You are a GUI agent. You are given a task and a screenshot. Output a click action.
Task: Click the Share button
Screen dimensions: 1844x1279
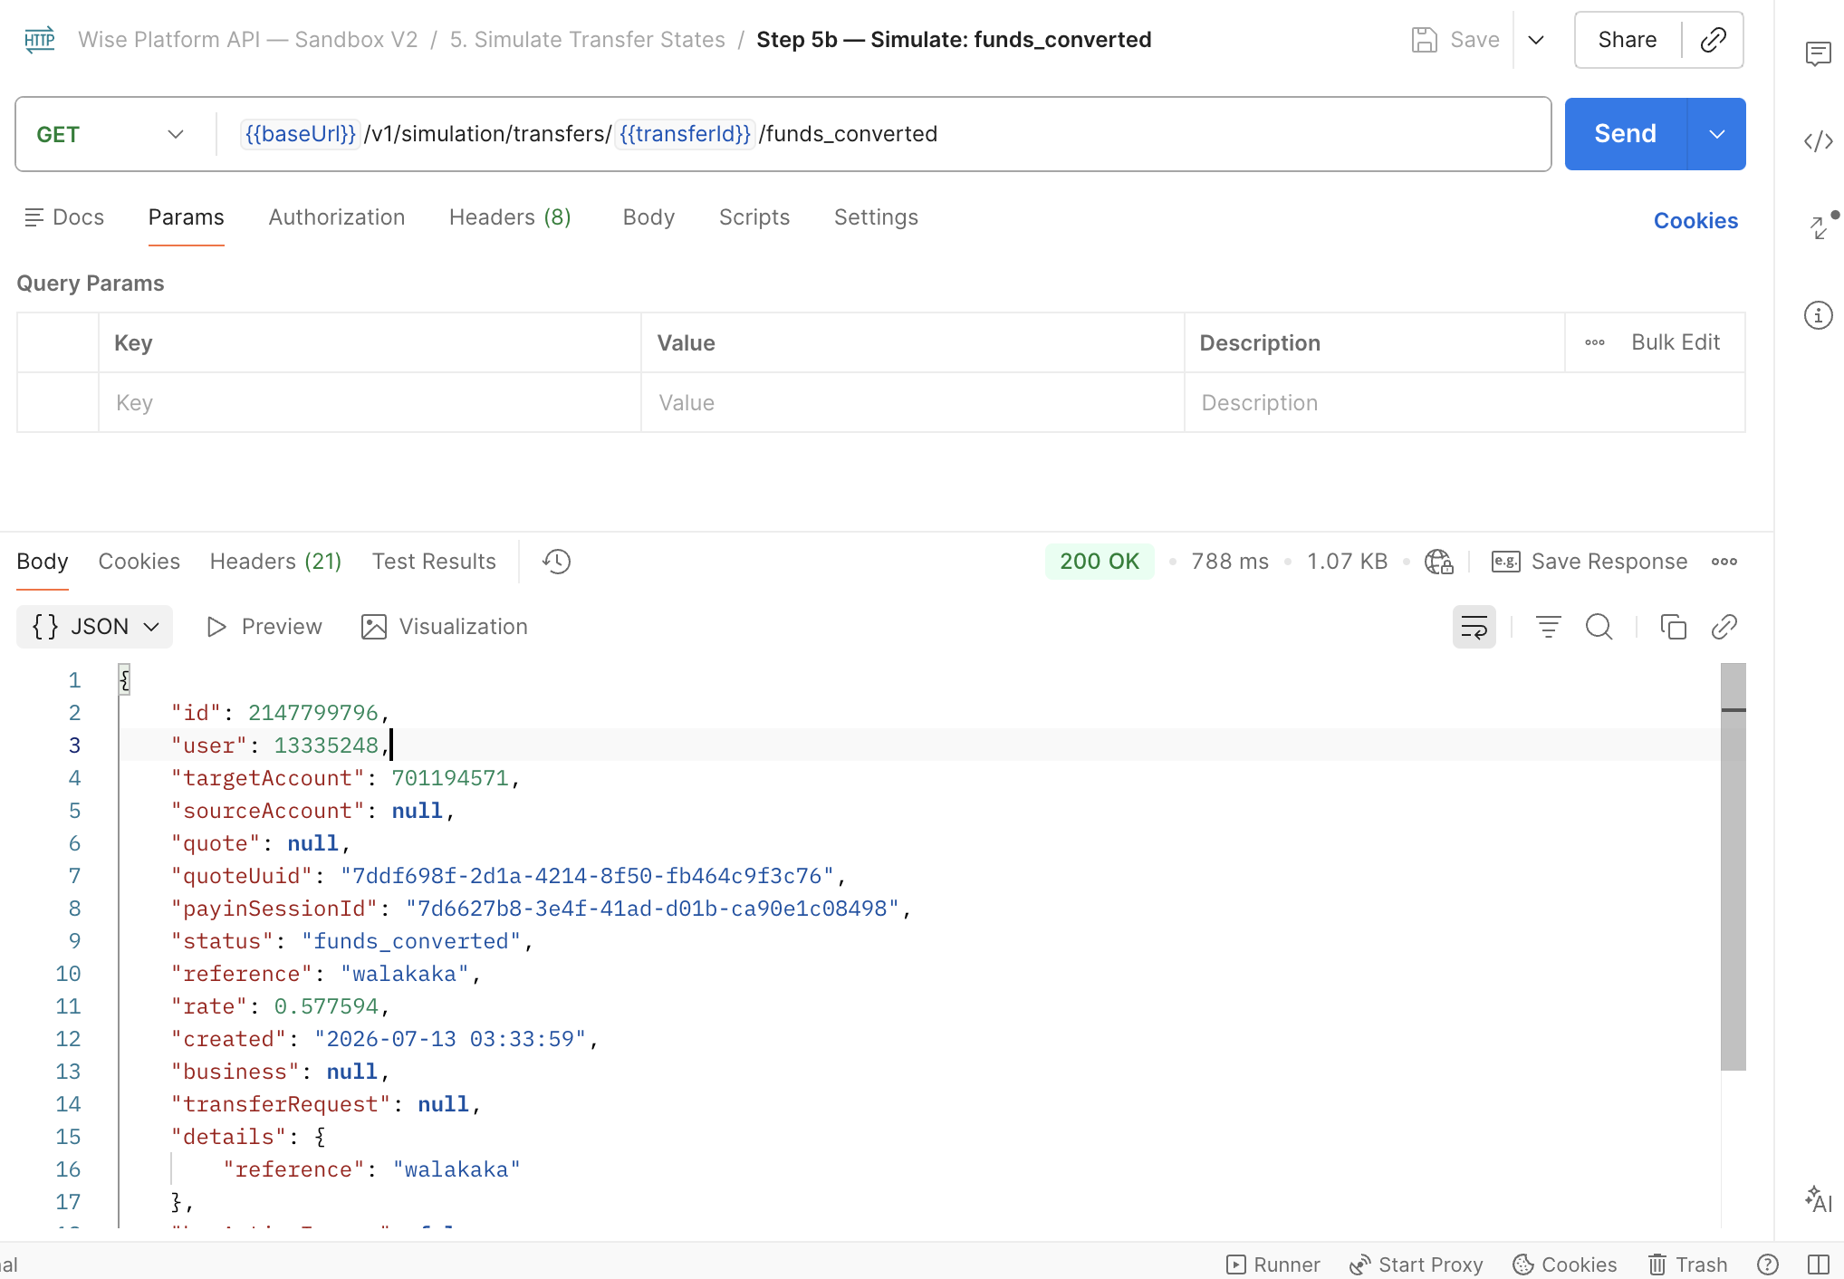coord(1627,40)
